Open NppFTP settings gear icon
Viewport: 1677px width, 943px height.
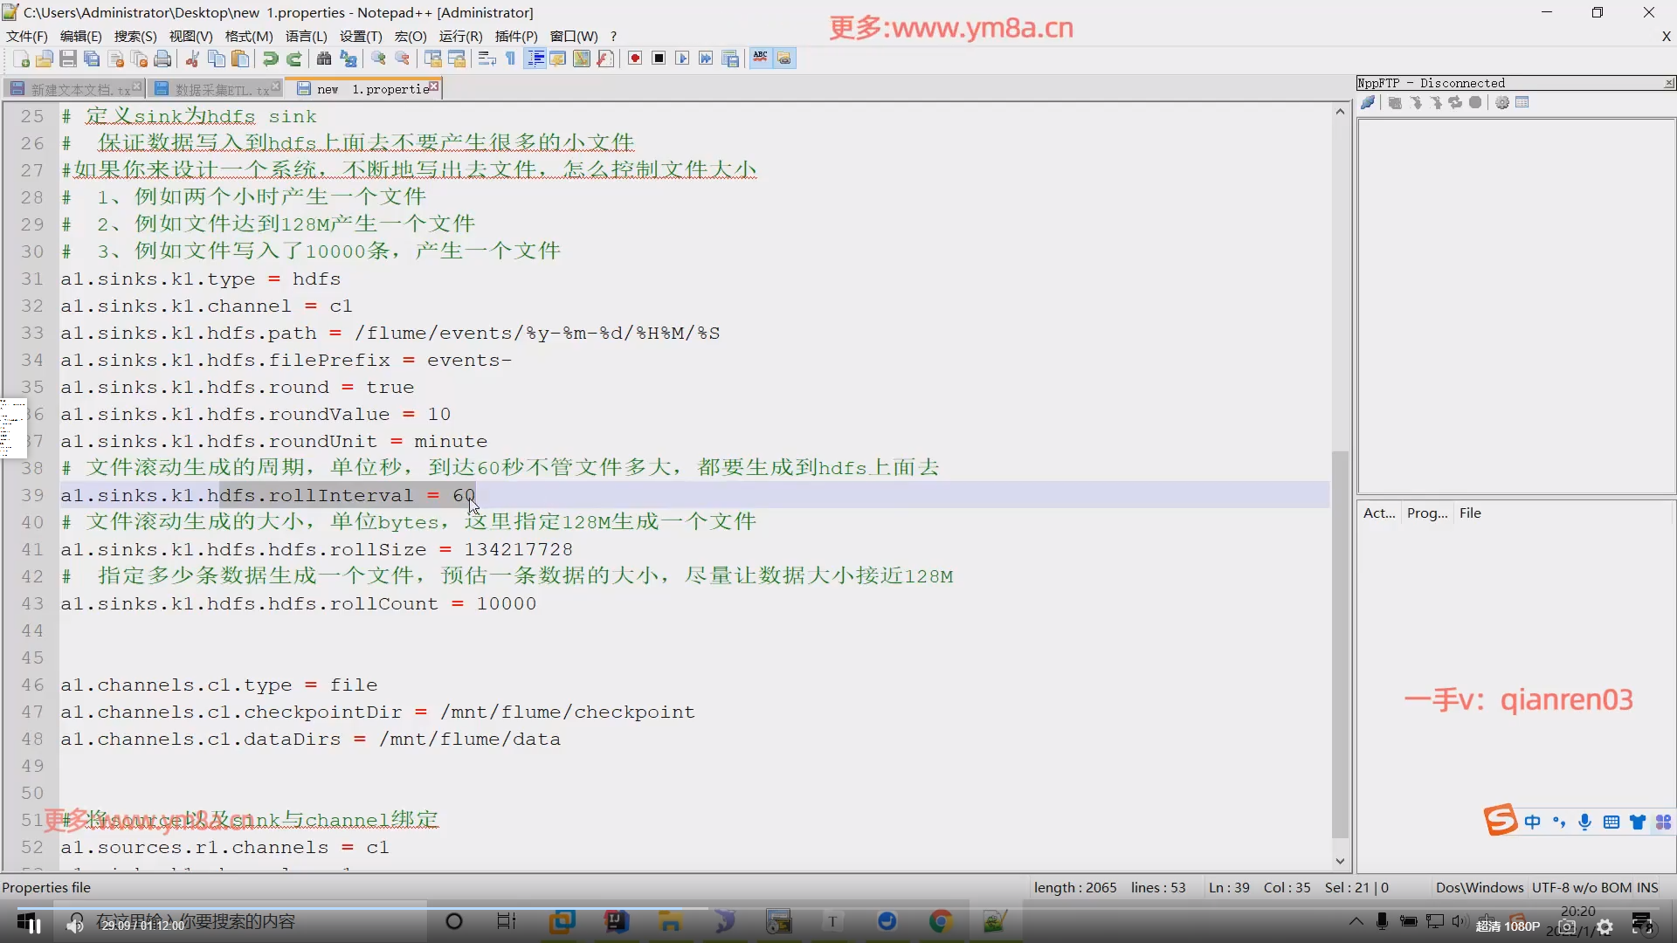1502,103
